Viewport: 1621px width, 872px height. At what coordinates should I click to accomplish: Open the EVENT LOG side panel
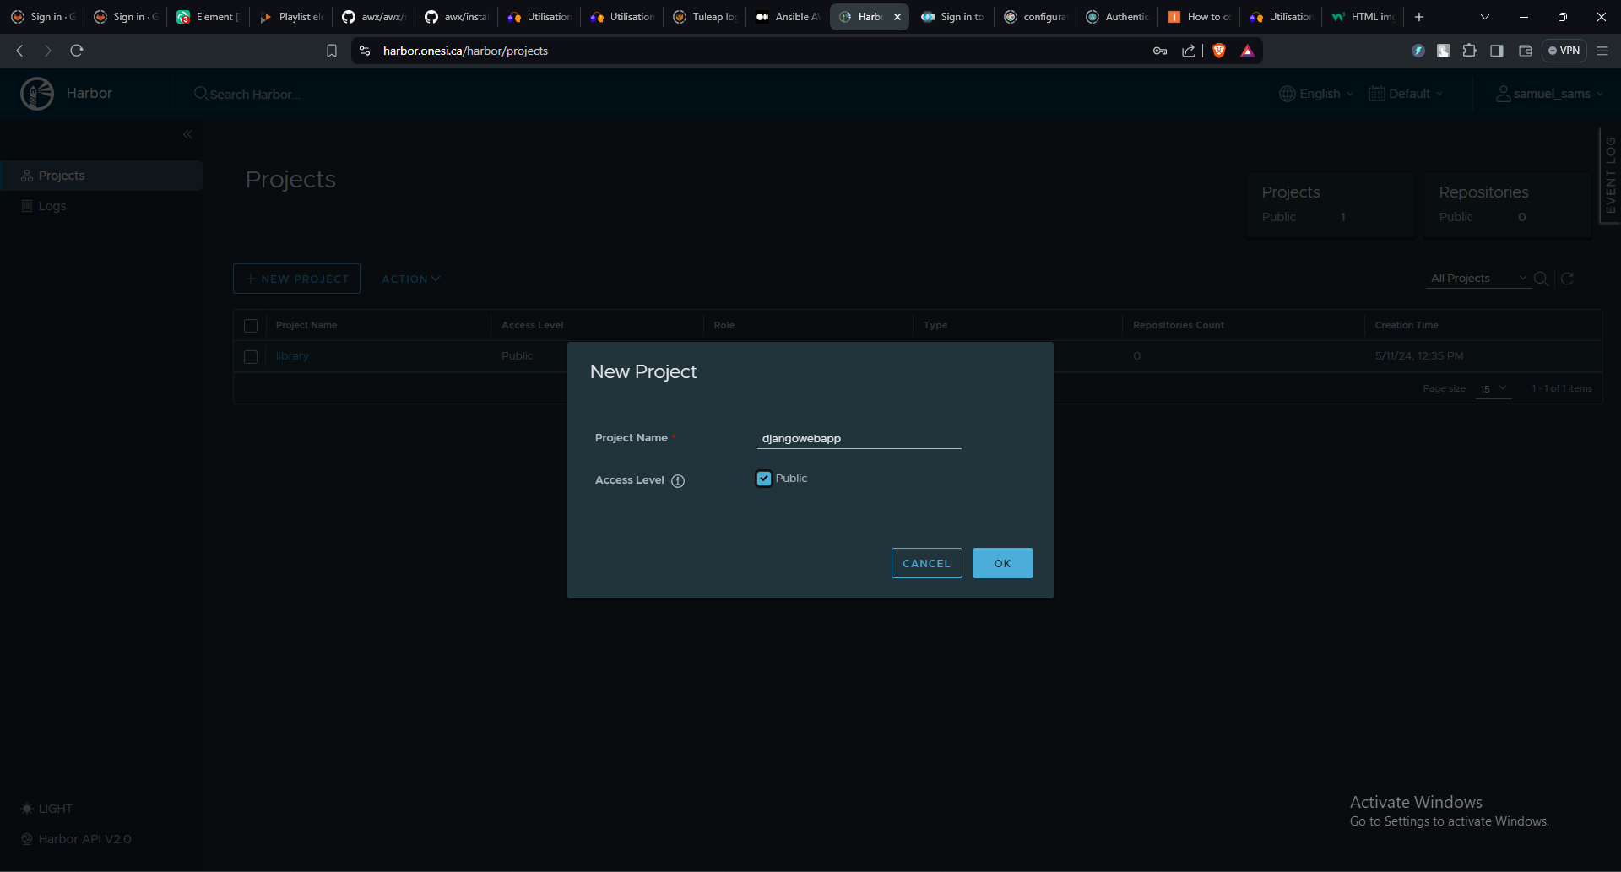pyautogui.click(x=1610, y=175)
